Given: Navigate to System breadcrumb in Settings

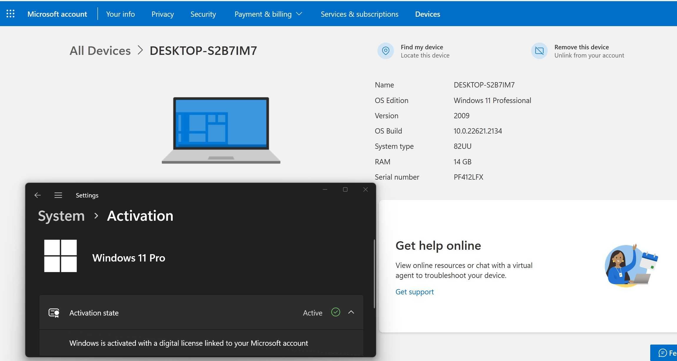Looking at the screenshot, I should click(61, 216).
